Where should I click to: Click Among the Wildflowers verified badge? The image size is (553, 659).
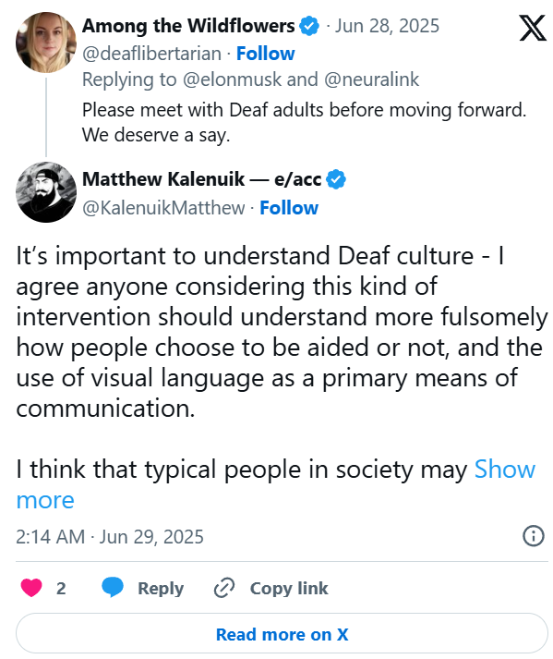309,26
